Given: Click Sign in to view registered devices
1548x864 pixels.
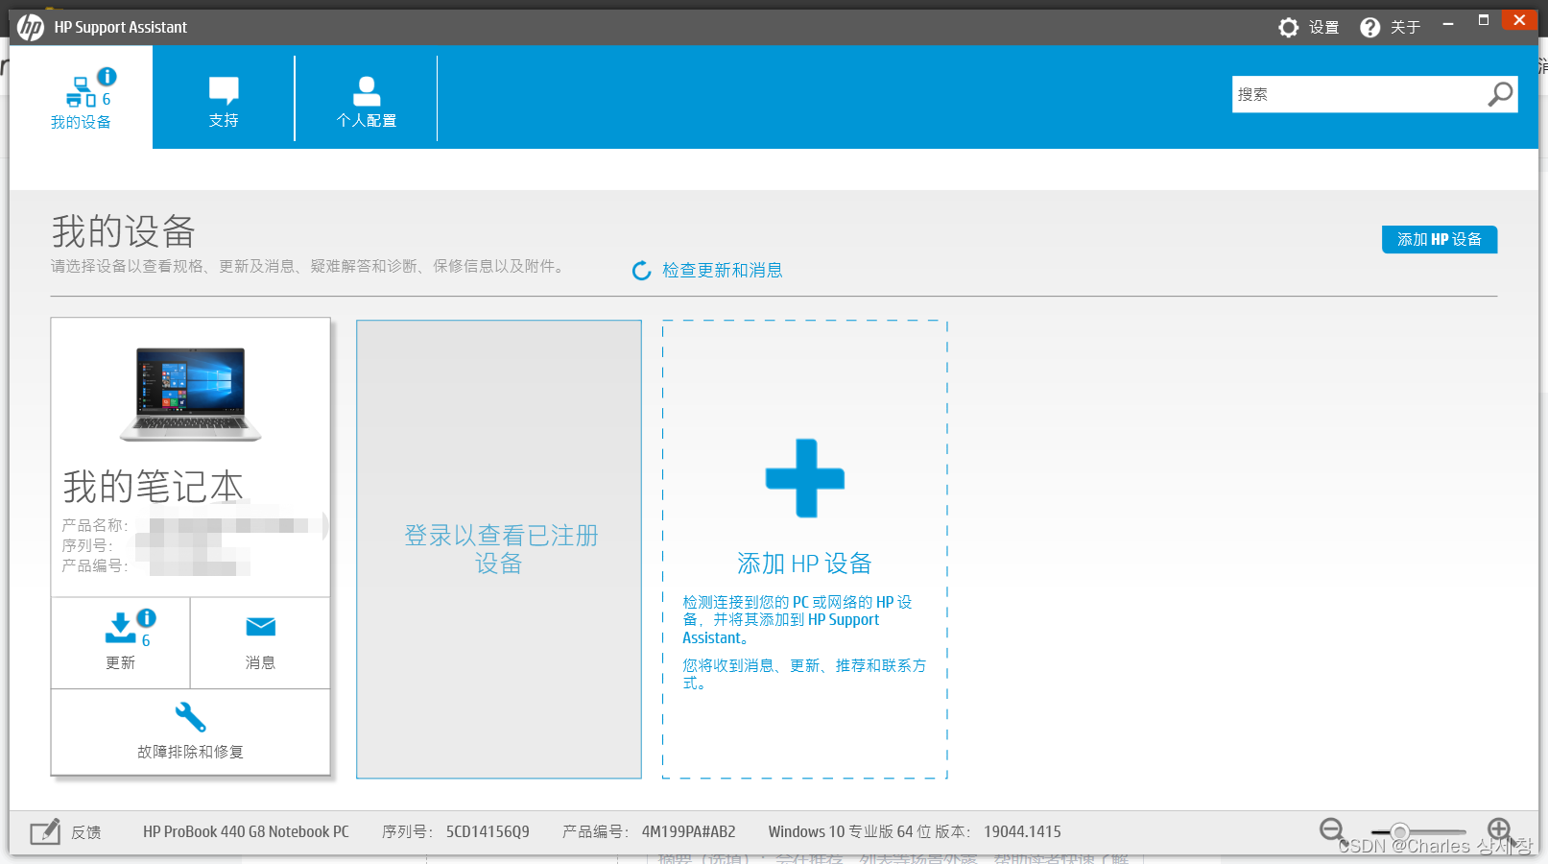Looking at the screenshot, I should pos(499,549).
